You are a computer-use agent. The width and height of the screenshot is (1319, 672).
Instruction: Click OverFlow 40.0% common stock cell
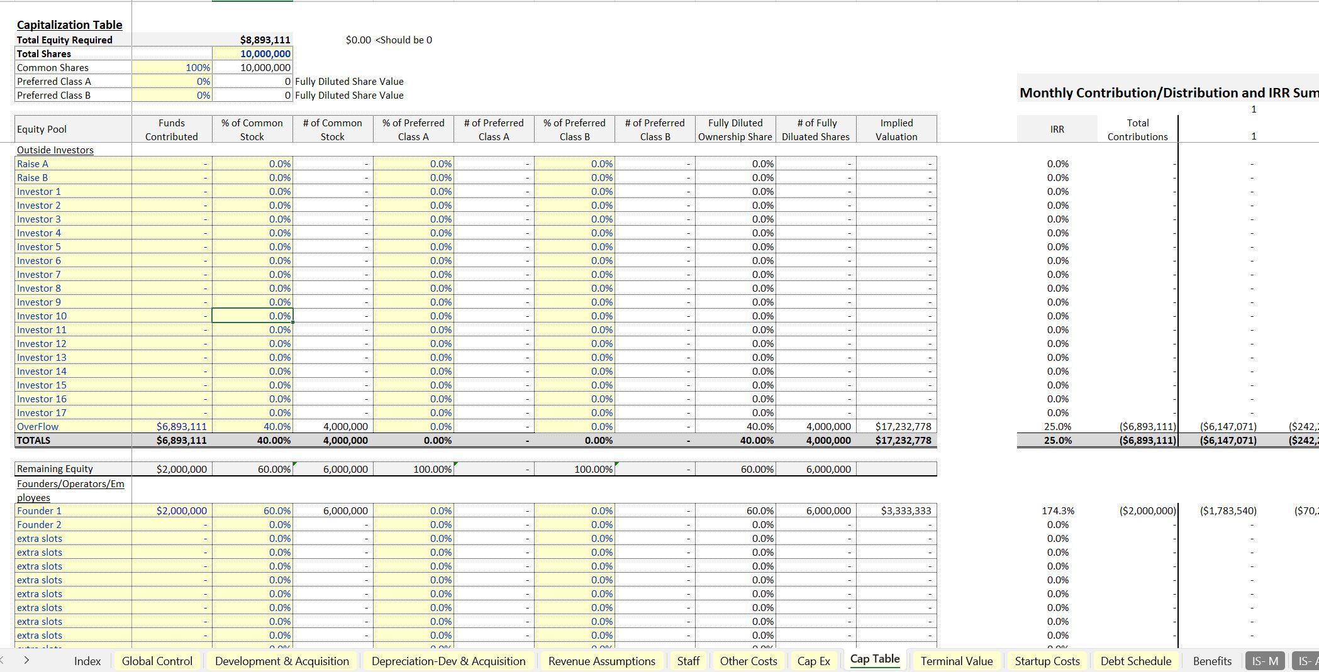(x=252, y=426)
